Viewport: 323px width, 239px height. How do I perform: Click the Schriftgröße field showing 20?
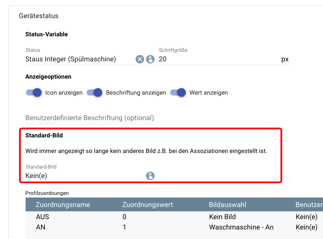coord(216,59)
